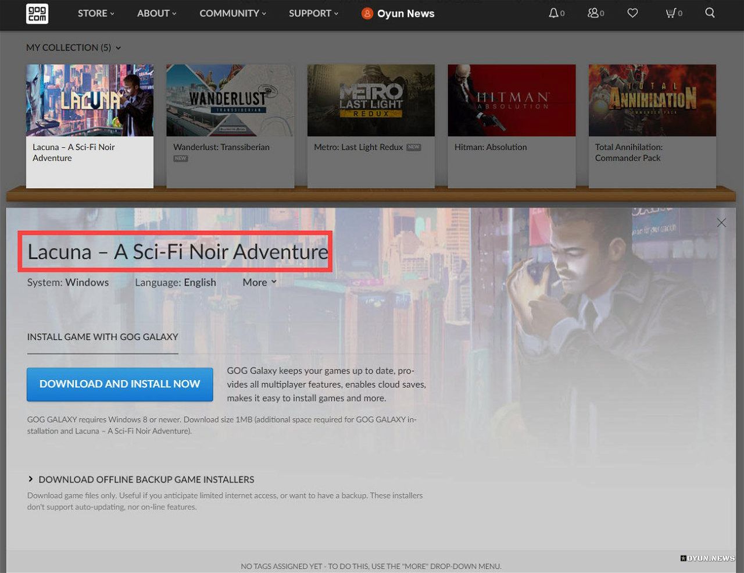Click the Lacuna card title under its cover
The width and height of the screenshot is (744, 573).
tap(74, 152)
